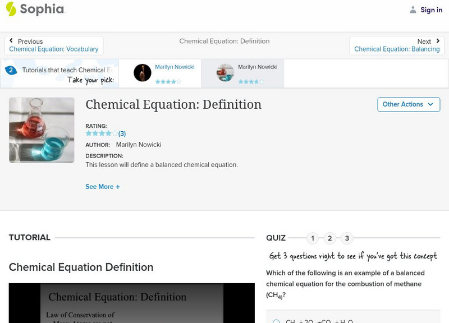Select the second Marilyn Nowicki tutorial card

coord(246,72)
